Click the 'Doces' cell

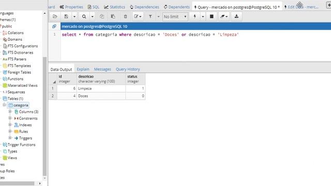tap(101, 96)
